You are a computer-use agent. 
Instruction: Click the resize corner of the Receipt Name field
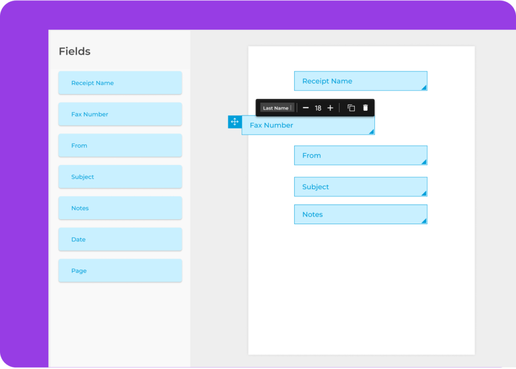(x=424, y=87)
